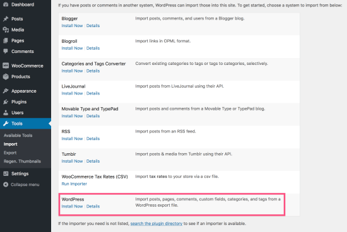Click the Movable Type and TypePad title
Image resolution: width=347 pixels, height=232 pixels.
(x=90, y=109)
